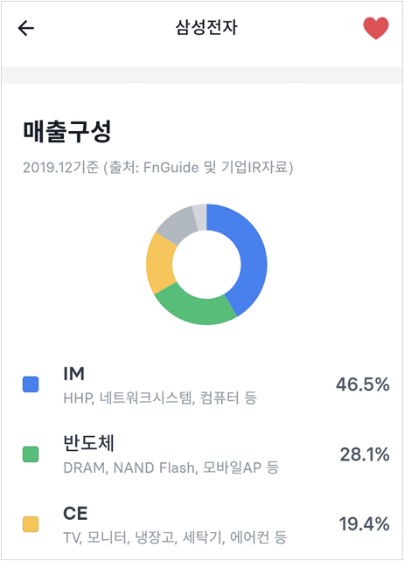Open the 반도체 segment label

point(89,443)
